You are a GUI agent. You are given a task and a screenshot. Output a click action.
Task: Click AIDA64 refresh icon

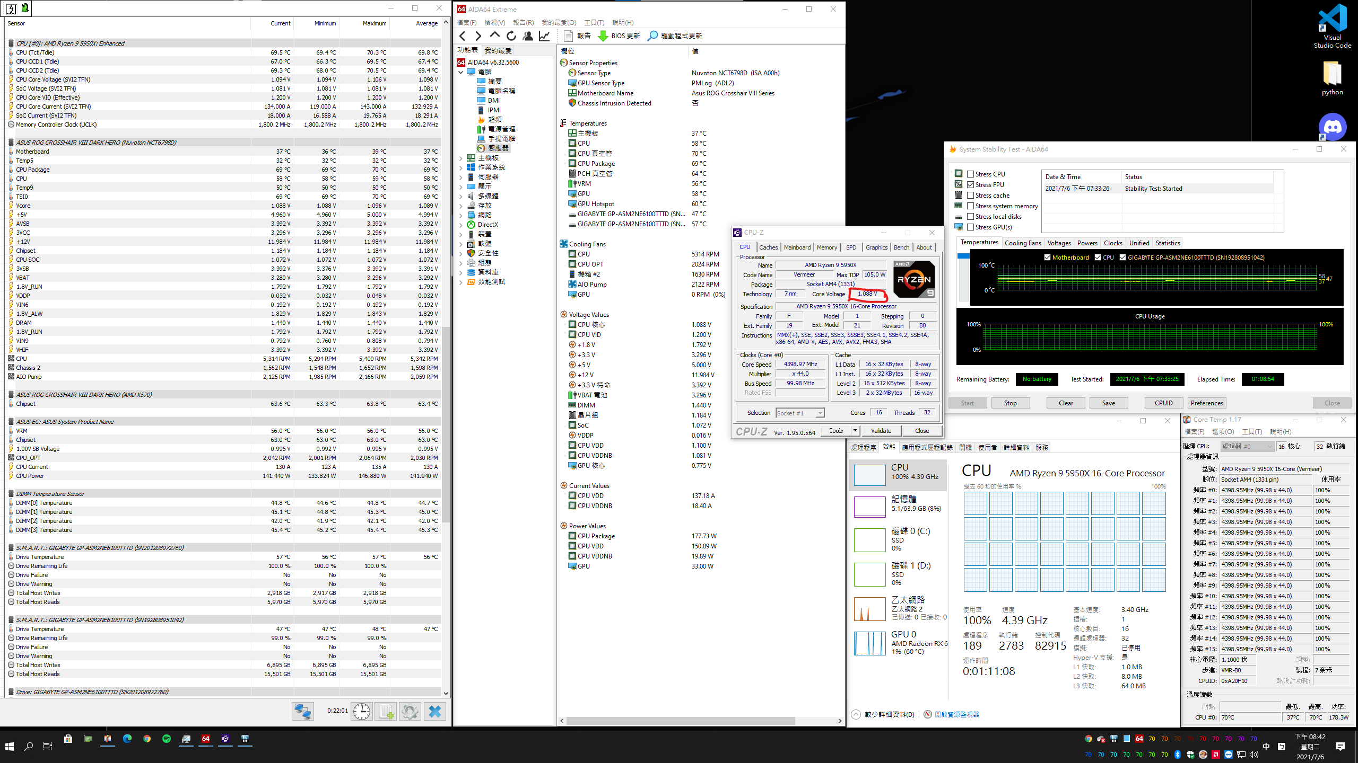pos(511,36)
